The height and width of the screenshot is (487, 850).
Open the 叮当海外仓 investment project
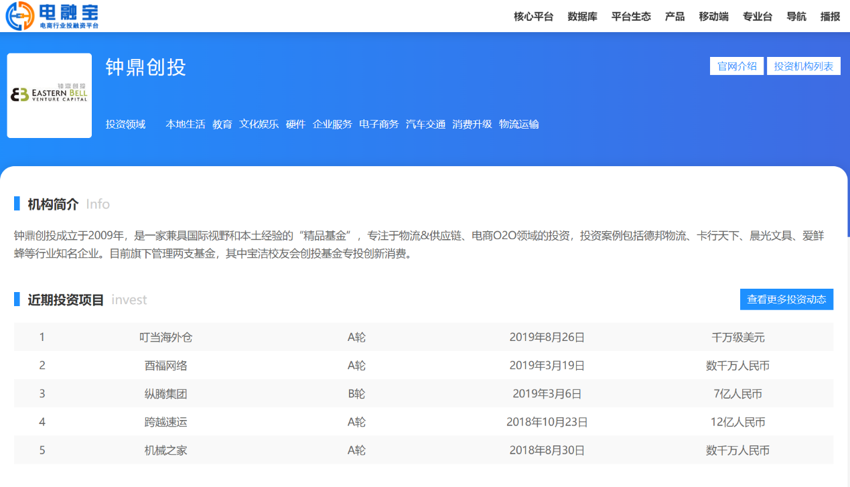pos(165,337)
